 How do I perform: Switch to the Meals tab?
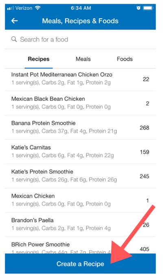(x=83, y=59)
